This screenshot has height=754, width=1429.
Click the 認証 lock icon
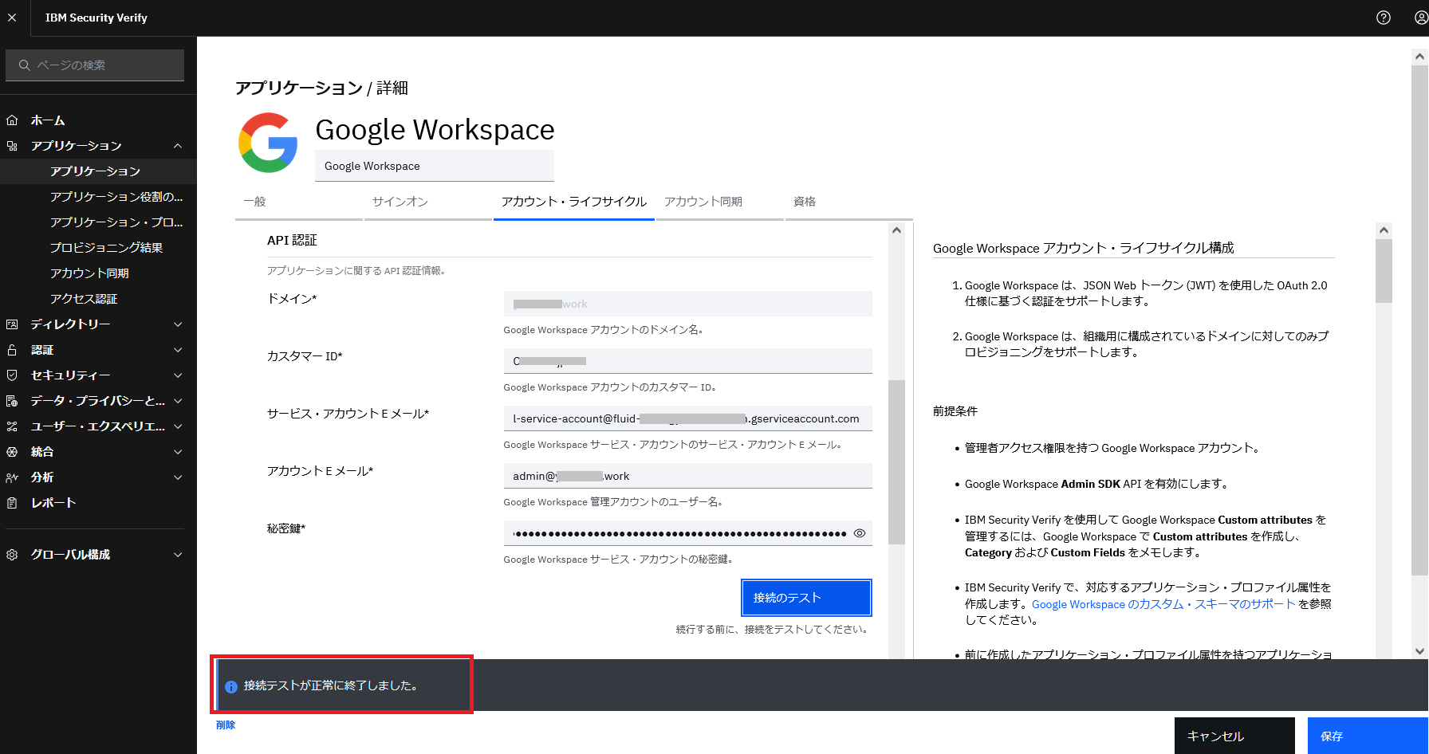12,350
